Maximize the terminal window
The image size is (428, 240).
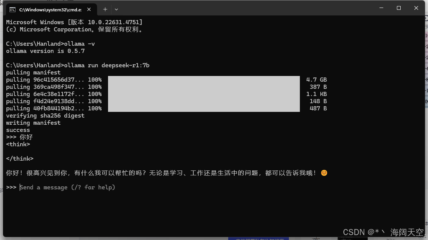coord(398,8)
